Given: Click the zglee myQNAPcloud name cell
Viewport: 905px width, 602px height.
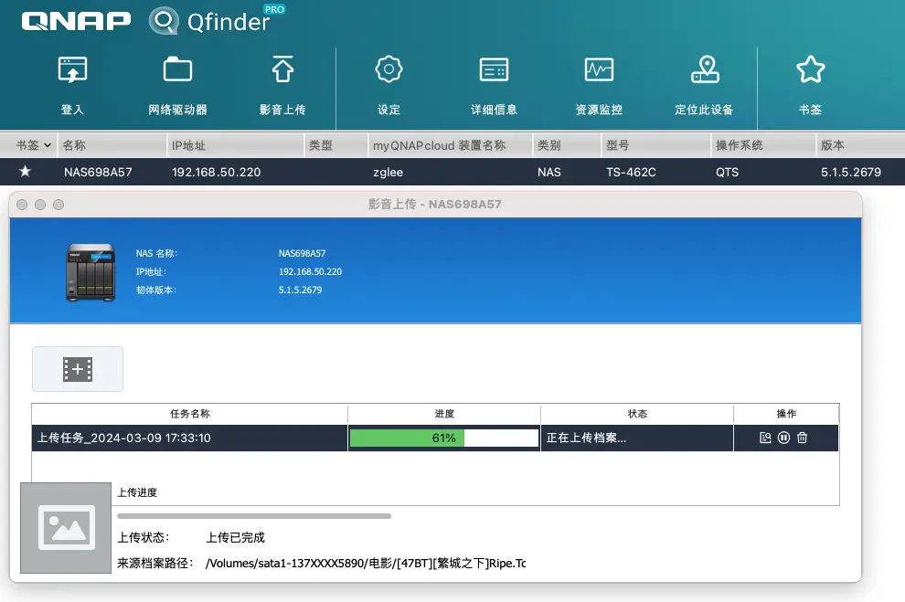Looking at the screenshot, I should point(388,172).
